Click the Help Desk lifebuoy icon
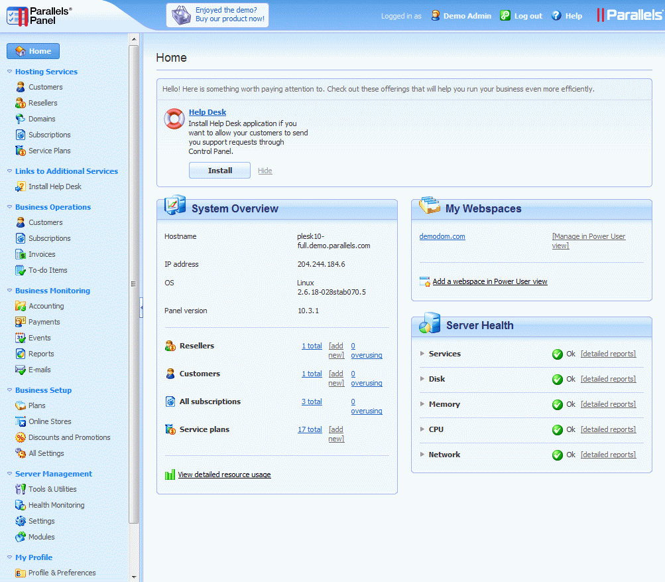The width and height of the screenshot is (665, 582). (174, 119)
